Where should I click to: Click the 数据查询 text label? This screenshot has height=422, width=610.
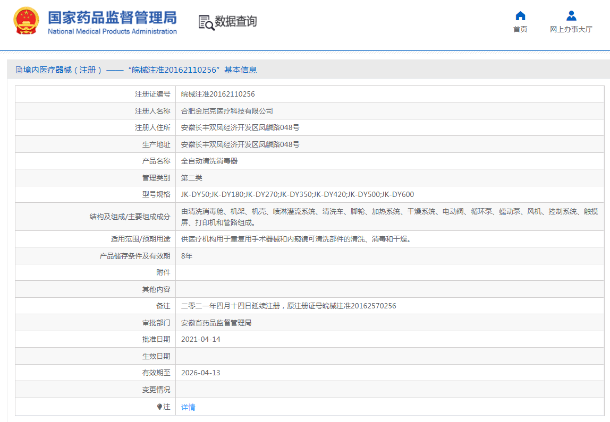235,22
